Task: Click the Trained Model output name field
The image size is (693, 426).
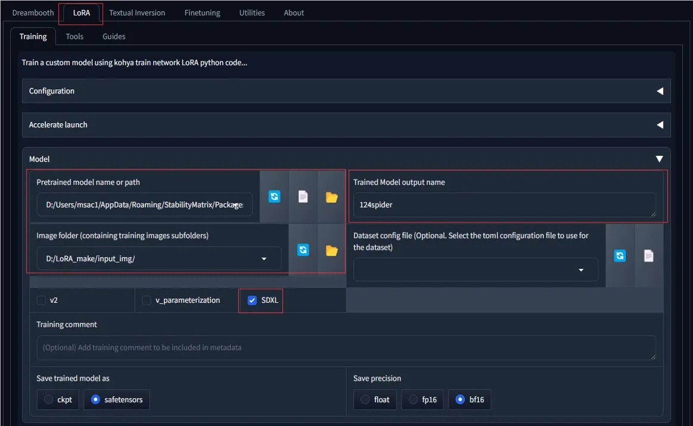Action: pyautogui.click(x=504, y=205)
